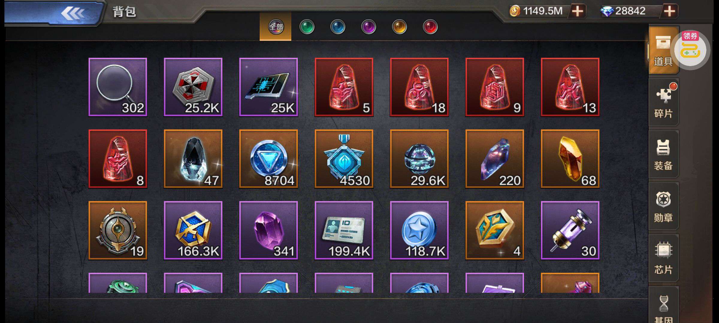Switch to the 碎片 fragments tab
Viewport: 719px width, 323px height.
tap(664, 102)
